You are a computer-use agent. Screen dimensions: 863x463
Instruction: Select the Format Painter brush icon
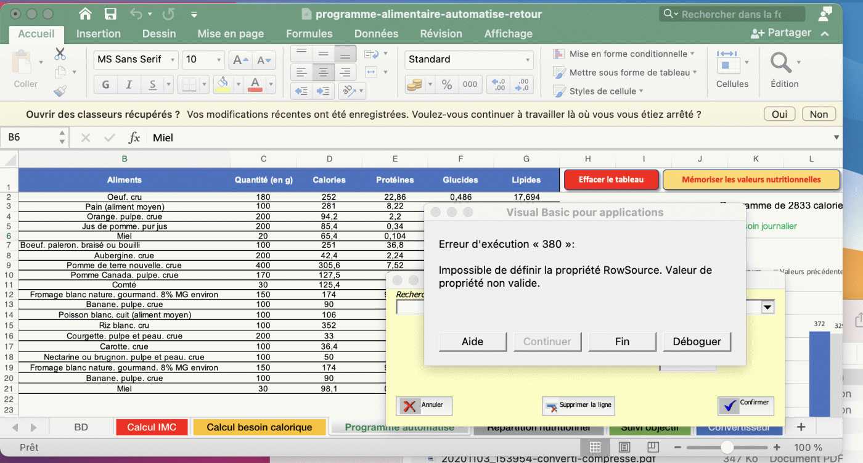tap(60, 91)
